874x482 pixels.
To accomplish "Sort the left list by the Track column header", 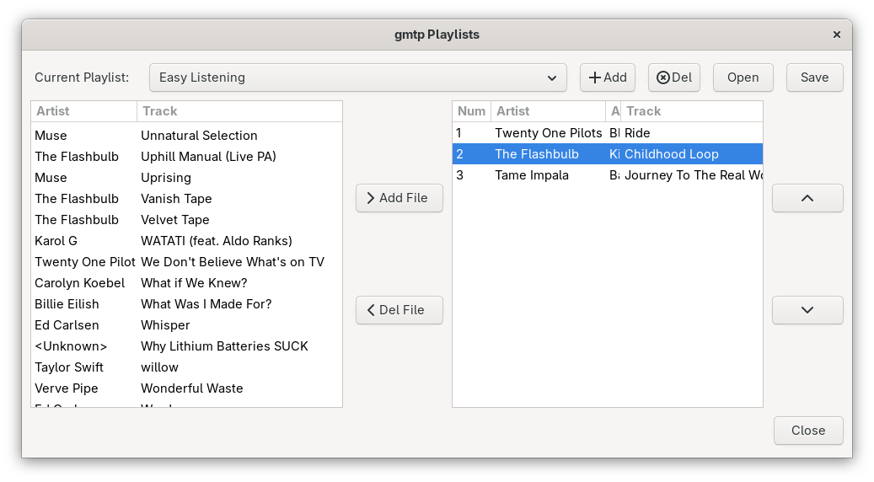I will pyautogui.click(x=239, y=111).
